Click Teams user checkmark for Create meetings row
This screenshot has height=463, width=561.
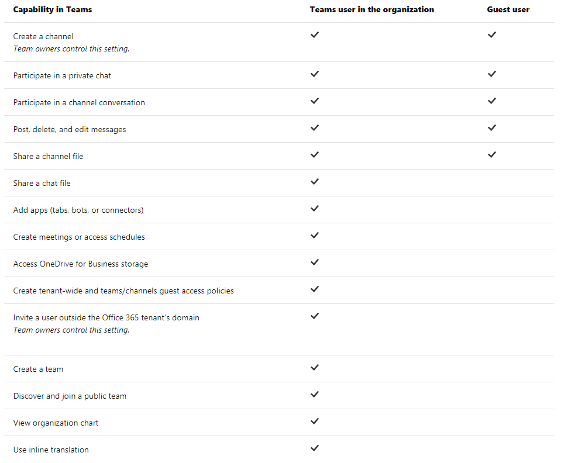pyautogui.click(x=315, y=236)
